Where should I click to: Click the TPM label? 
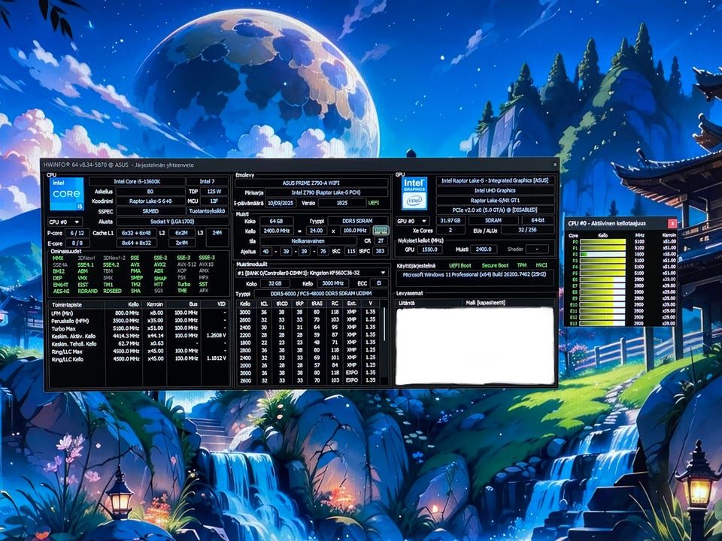(522, 265)
